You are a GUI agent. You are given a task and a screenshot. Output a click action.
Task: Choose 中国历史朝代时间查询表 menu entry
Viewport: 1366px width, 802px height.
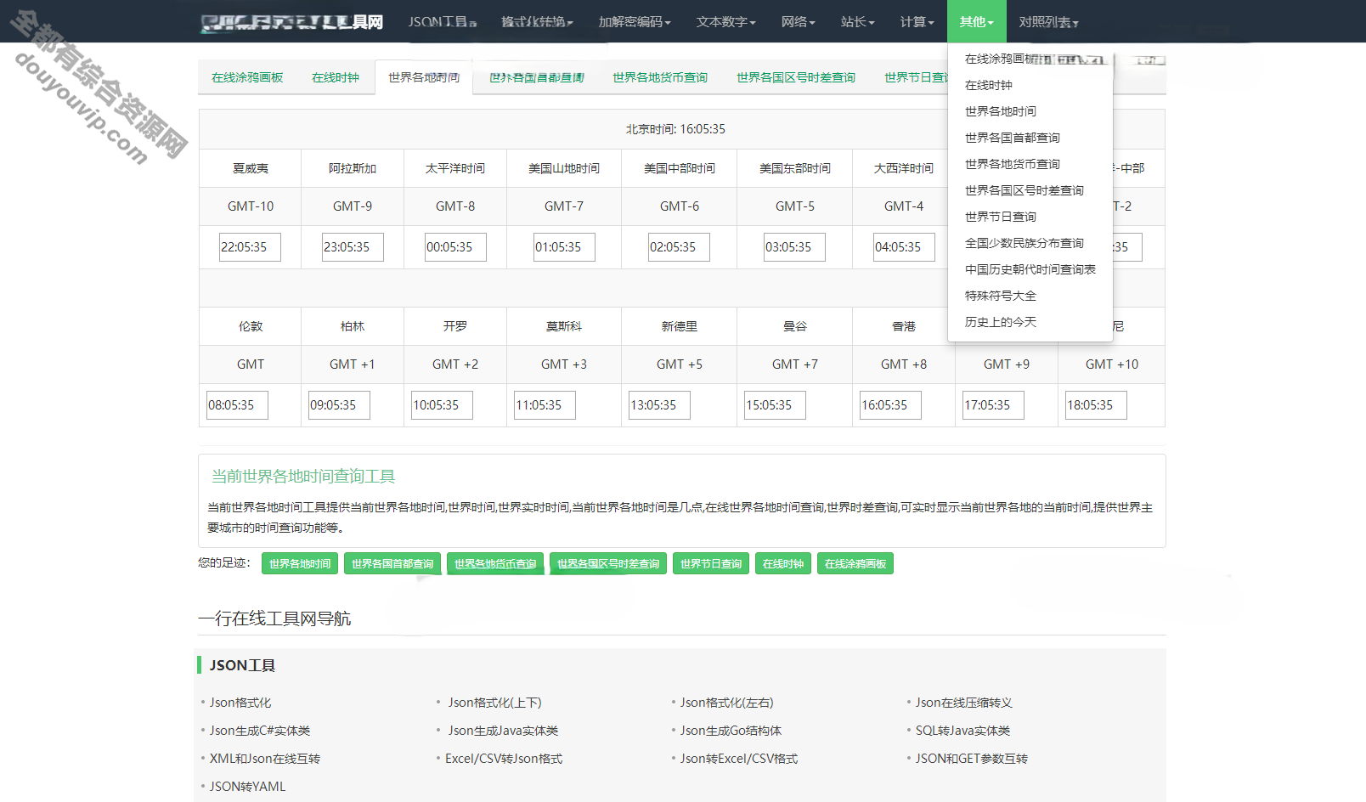tap(1030, 269)
